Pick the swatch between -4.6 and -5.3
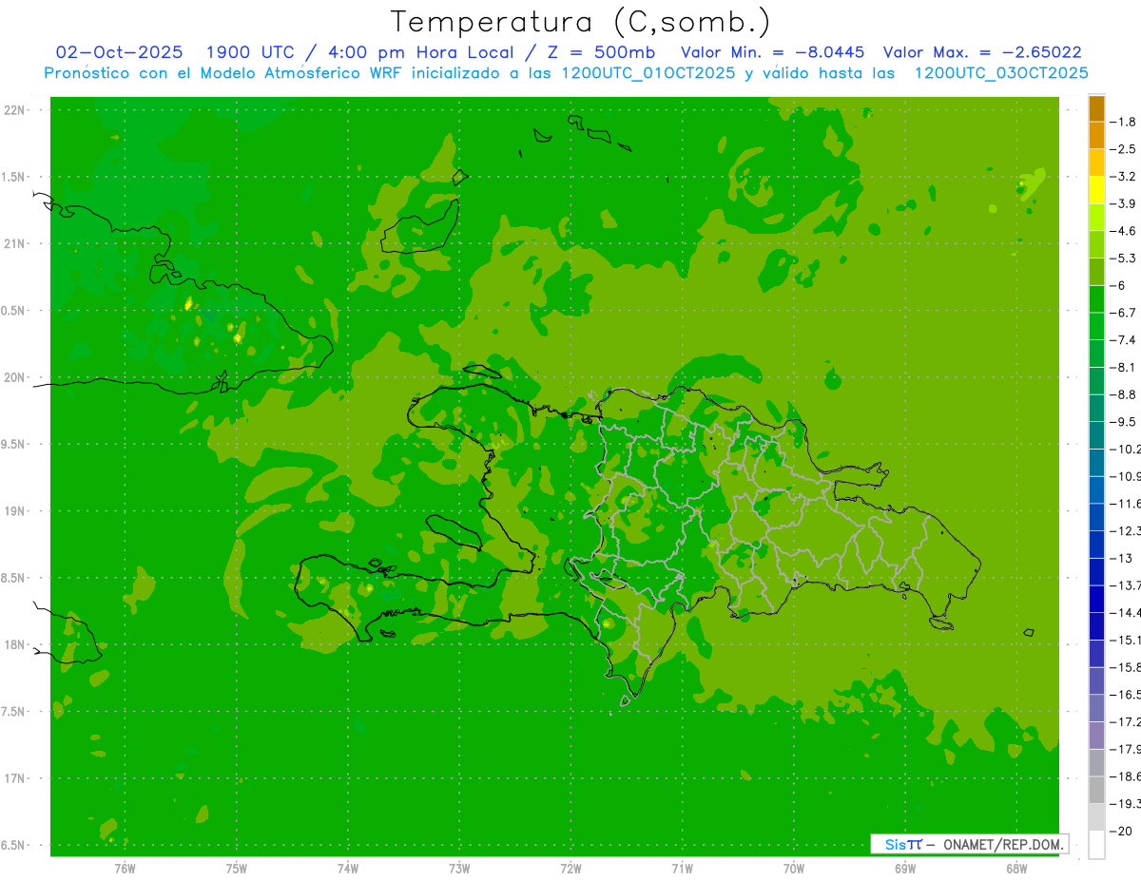This screenshot has height=881, width=1141. click(x=1096, y=244)
